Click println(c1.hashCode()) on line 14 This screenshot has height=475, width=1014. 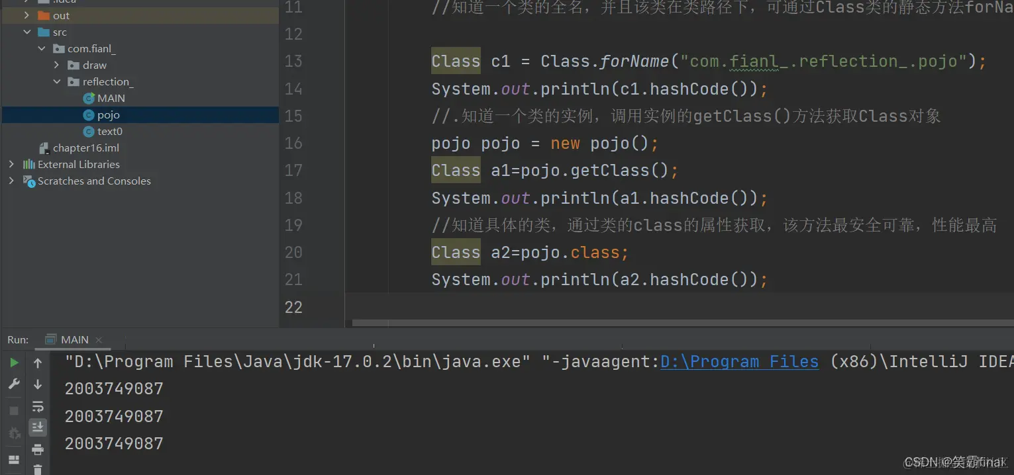pos(599,89)
